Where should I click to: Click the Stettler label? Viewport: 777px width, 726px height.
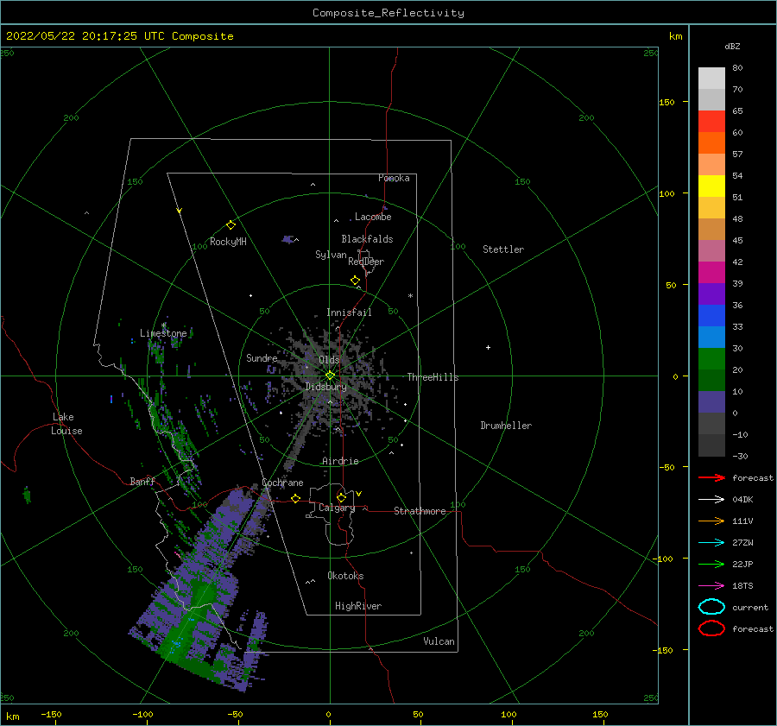[x=503, y=249]
